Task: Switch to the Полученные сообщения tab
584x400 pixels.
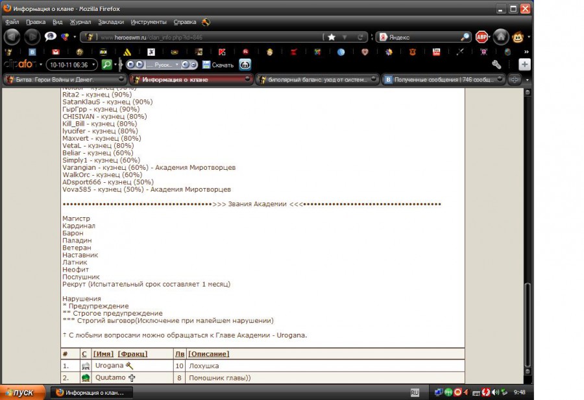Action: click(x=444, y=79)
